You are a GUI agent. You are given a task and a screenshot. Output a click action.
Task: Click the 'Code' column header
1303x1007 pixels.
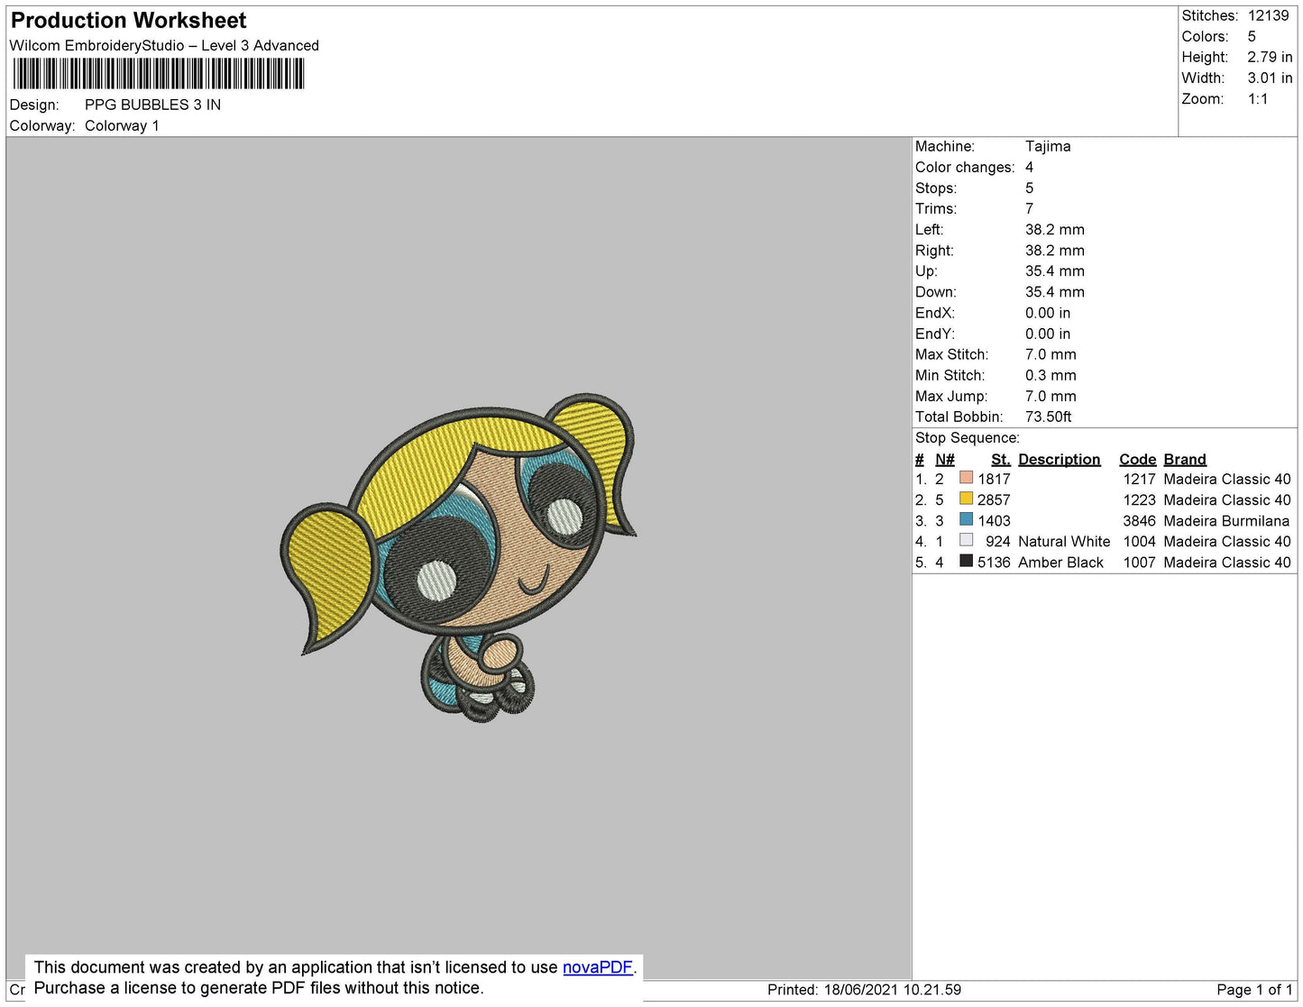pyautogui.click(x=1138, y=459)
